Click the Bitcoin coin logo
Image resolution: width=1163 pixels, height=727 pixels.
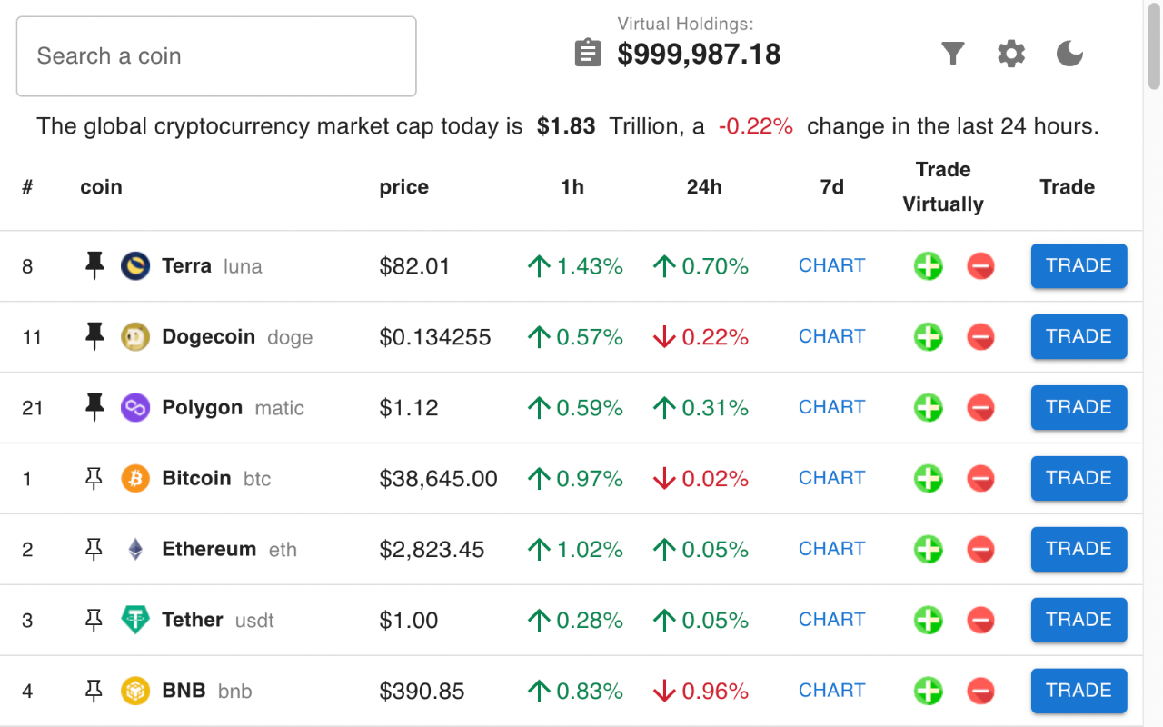click(135, 479)
